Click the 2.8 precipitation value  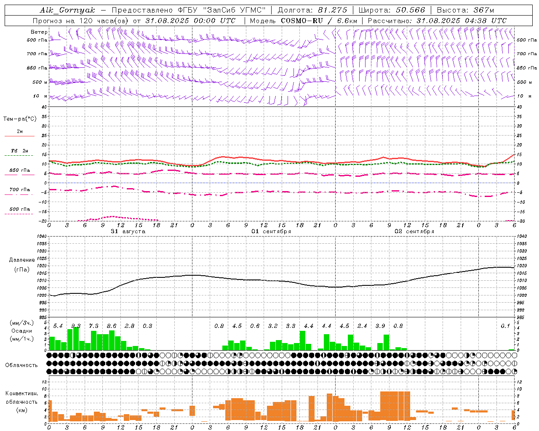pos(129,326)
